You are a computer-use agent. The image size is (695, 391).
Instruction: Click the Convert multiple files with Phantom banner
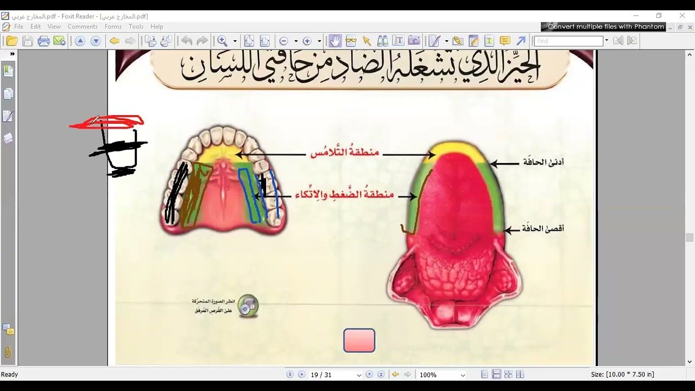(x=603, y=27)
